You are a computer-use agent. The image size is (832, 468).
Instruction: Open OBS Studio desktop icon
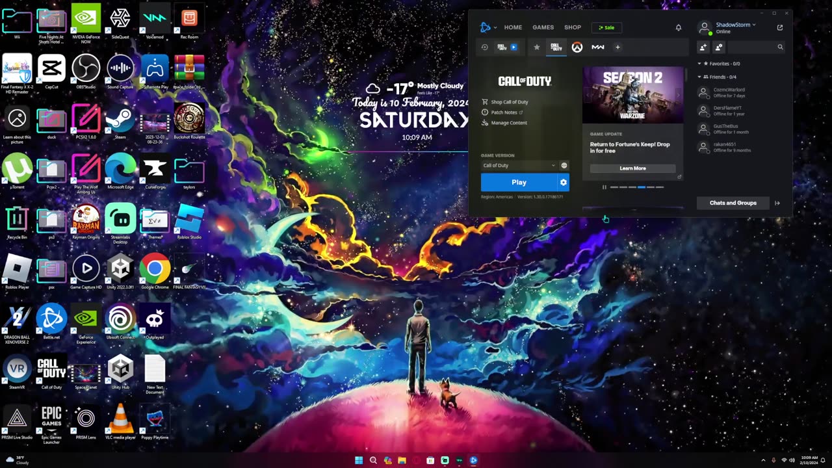(86, 71)
